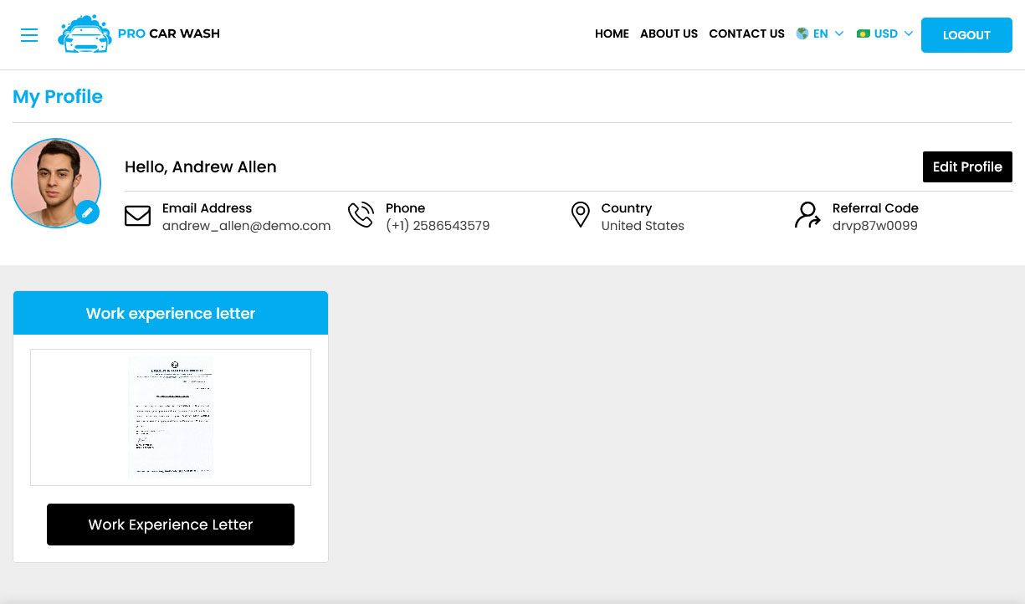This screenshot has height=604, width=1025.
Task: Click the globe language icon
Action: pos(802,34)
